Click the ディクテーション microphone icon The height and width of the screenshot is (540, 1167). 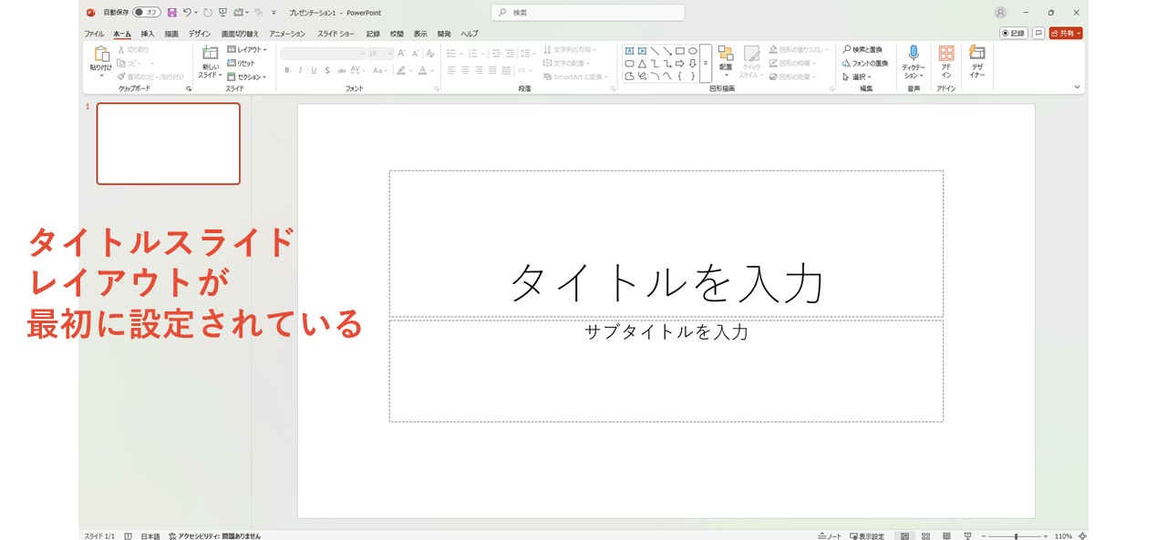click(914, 54)
